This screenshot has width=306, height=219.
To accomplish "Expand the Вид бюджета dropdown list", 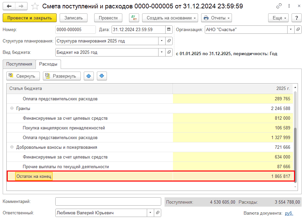I will (162, 52).
